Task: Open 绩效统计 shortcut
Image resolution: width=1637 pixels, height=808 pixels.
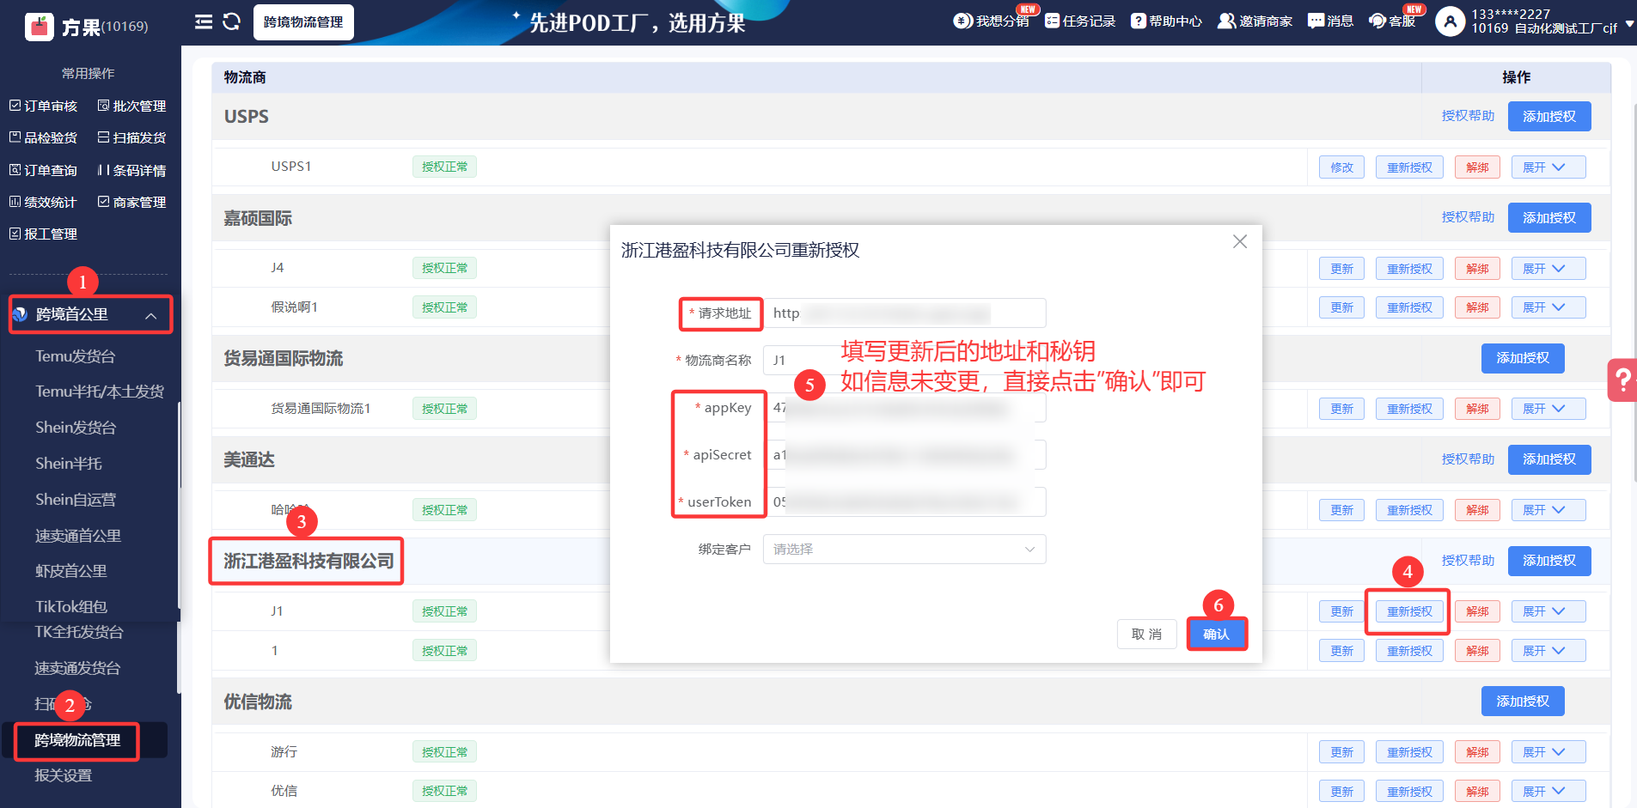Action: click(44, 202)
